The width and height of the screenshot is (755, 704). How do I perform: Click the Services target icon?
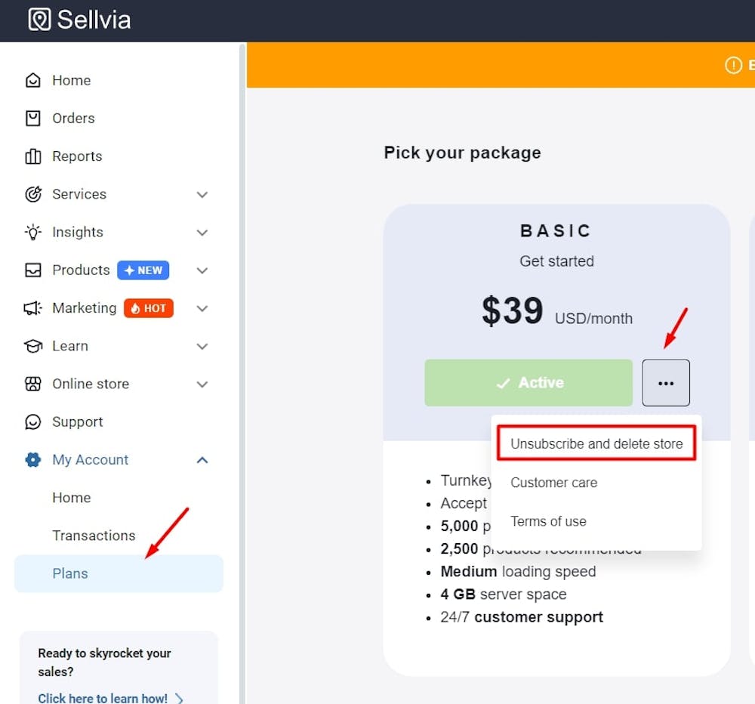33,194
